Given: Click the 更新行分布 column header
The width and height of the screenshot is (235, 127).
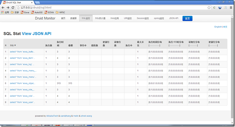Looking at the screenshot, I should (214, 44).
